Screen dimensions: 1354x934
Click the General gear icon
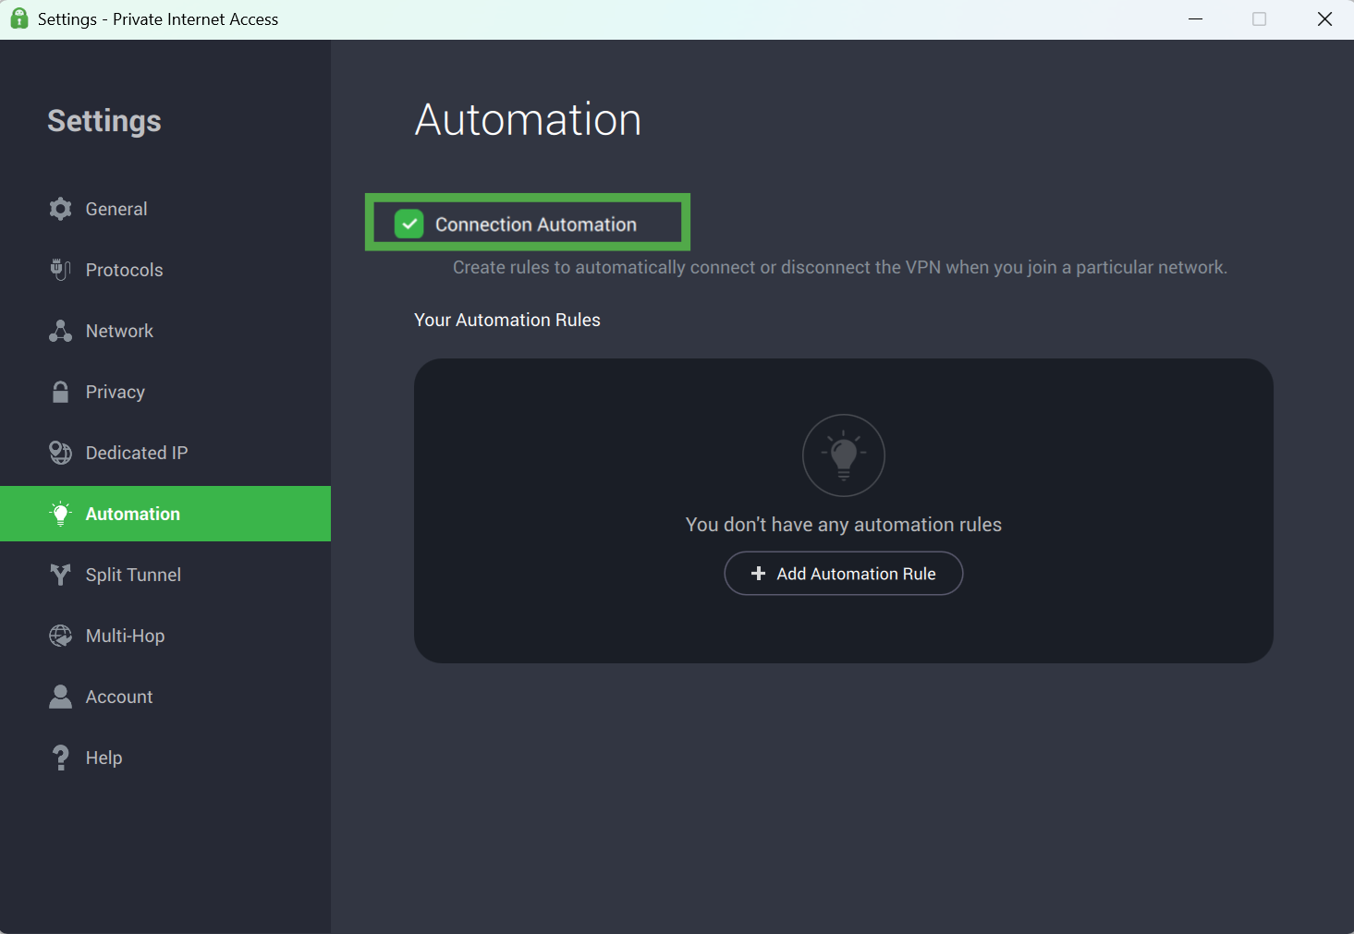60,209
